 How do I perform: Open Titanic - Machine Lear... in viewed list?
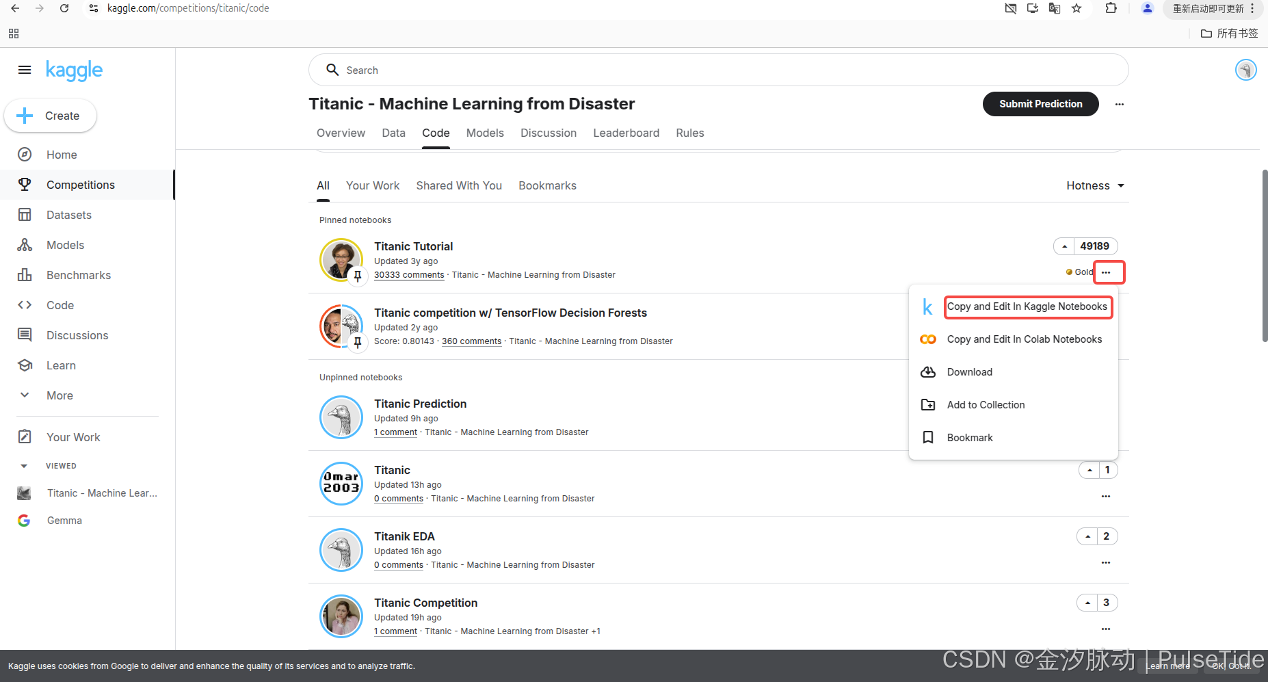(x=102, y=493)
